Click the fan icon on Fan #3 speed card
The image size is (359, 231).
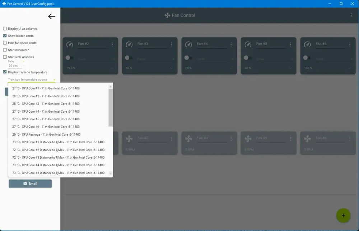129,139
